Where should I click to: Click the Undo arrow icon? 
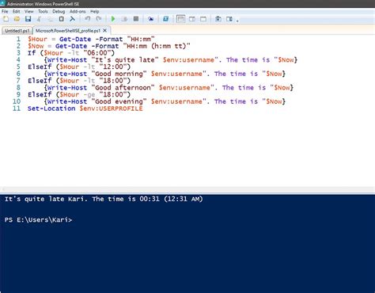click(x=88, y=19)
